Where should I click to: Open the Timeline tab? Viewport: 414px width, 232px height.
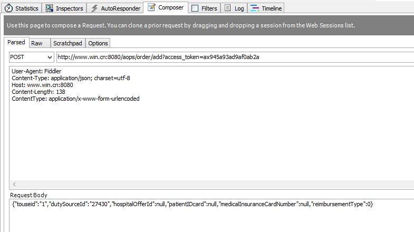[x=266, y=8]
